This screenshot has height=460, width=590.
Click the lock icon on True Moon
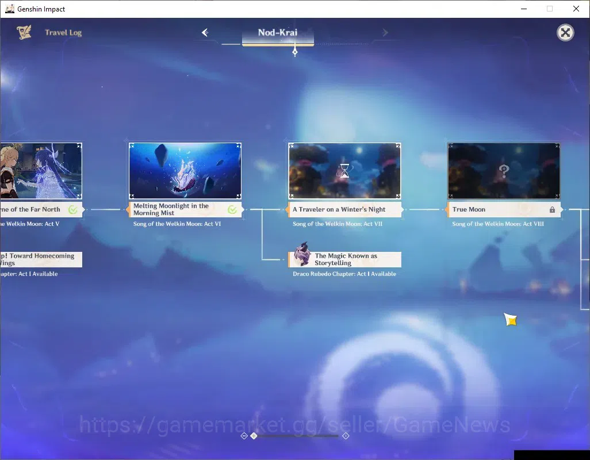coord(552,209)
